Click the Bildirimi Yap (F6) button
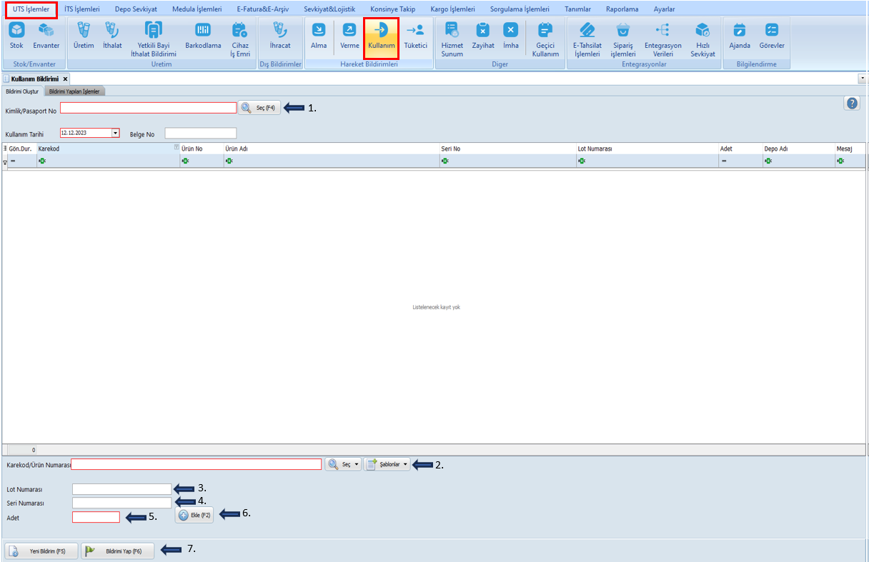This screenshot has width=869, height=562. [117, 551]
